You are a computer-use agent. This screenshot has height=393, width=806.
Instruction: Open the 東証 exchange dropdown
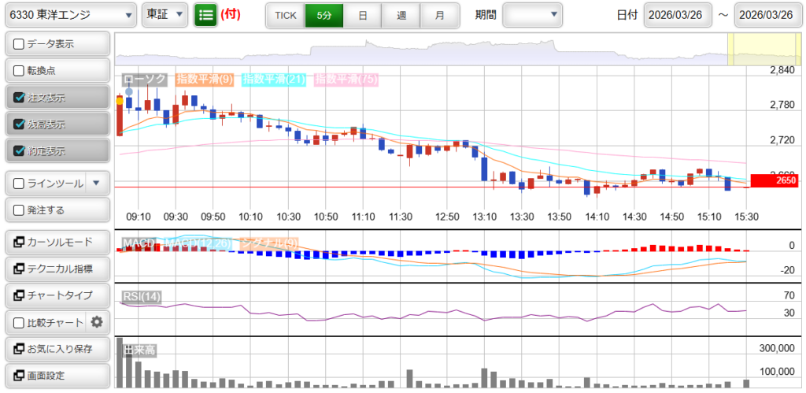165,14
